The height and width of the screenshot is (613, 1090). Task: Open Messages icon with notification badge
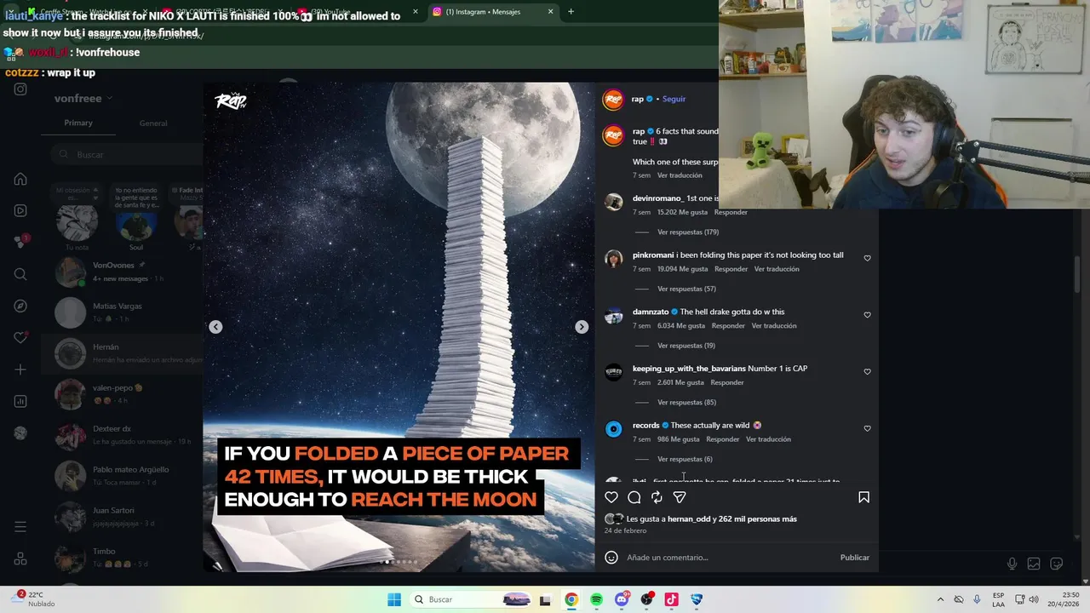[x=20, y=242]
